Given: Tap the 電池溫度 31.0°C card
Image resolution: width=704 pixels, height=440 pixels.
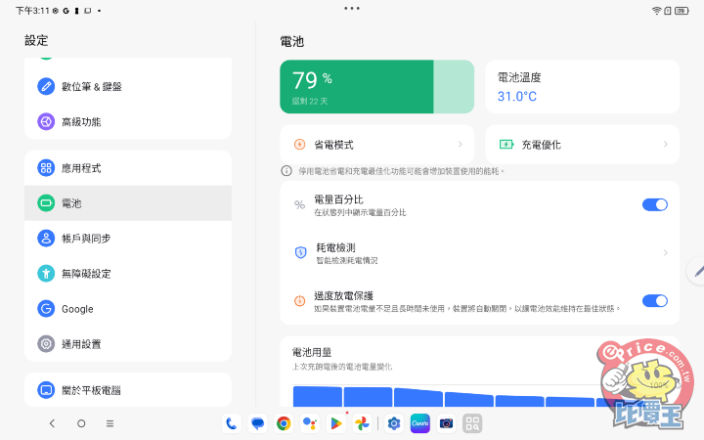Looking at the screenshot, I should 583,87.
